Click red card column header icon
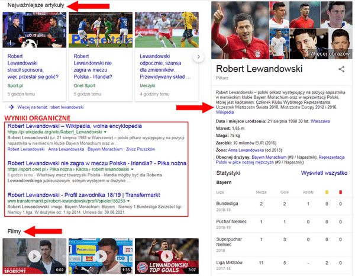Screen dimensions: 355x276 coord(341,192)
